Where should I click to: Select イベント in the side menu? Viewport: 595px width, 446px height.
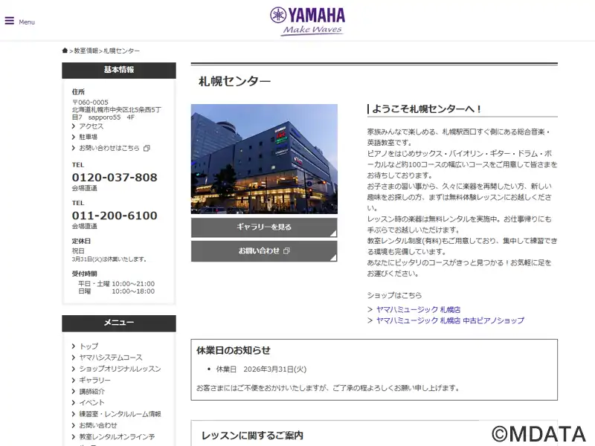pyautogui.click(x=91, y=402)
